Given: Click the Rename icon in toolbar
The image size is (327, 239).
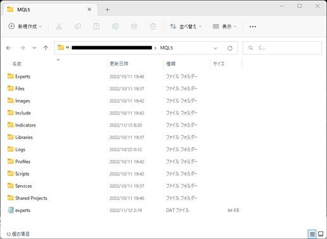Looking at the screenshot, I should click(115, 27).
